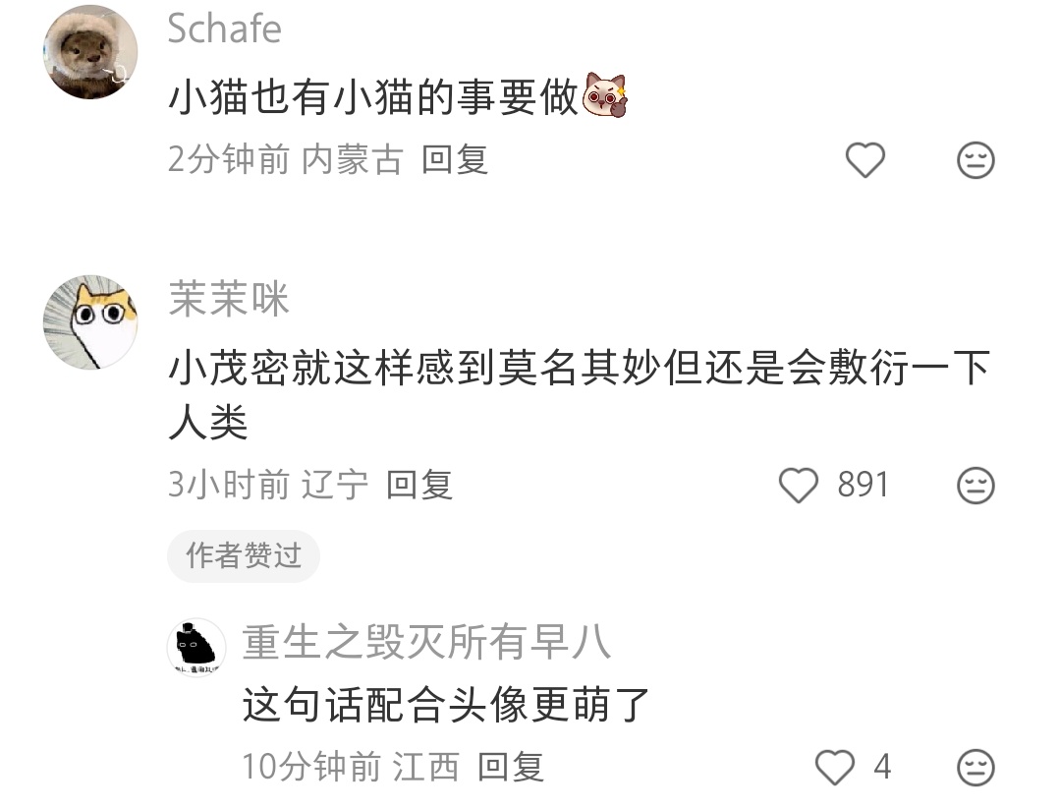Tap the cat emoji sticker in Schafe's comment

click(605, 95)
